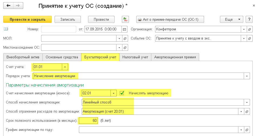Open the Организация field's open-form icon

[x=249, y=29]
